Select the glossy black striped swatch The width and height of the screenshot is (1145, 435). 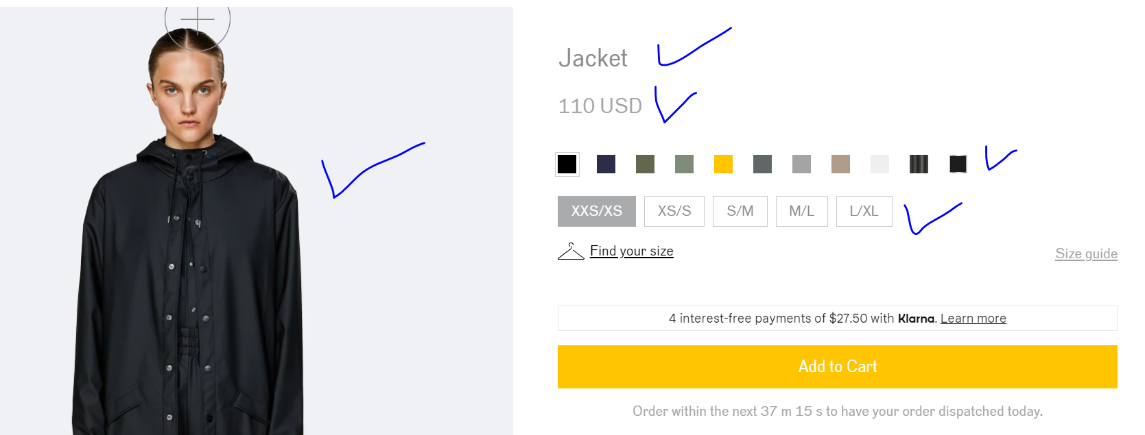click(x=919, y=164)
